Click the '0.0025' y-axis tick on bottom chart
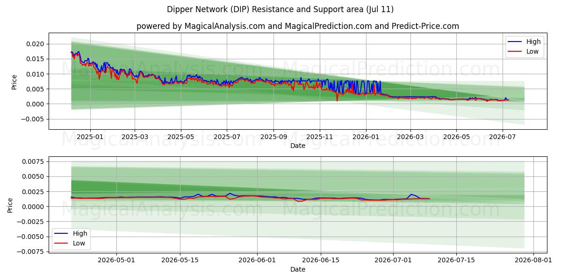The width and height of the screenshot is (561, 280). [34, 192]
